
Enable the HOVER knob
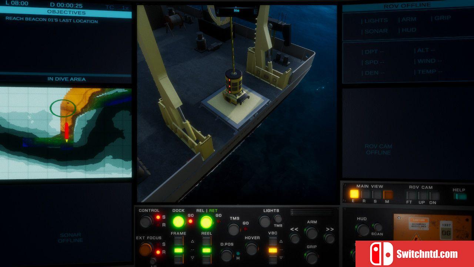coord(252,248)
